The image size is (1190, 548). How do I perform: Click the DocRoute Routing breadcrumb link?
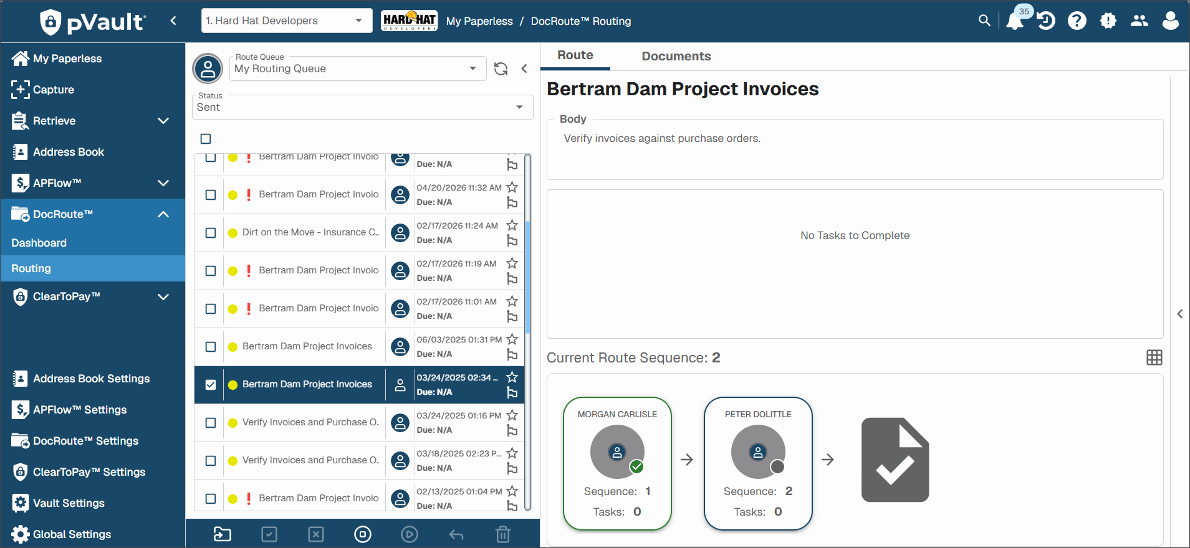[581, 21]
